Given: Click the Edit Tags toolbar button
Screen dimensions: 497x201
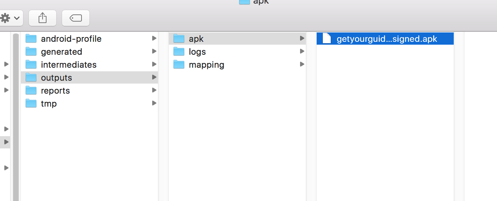Looking at the screenshot, I should (x=76, y=18).
